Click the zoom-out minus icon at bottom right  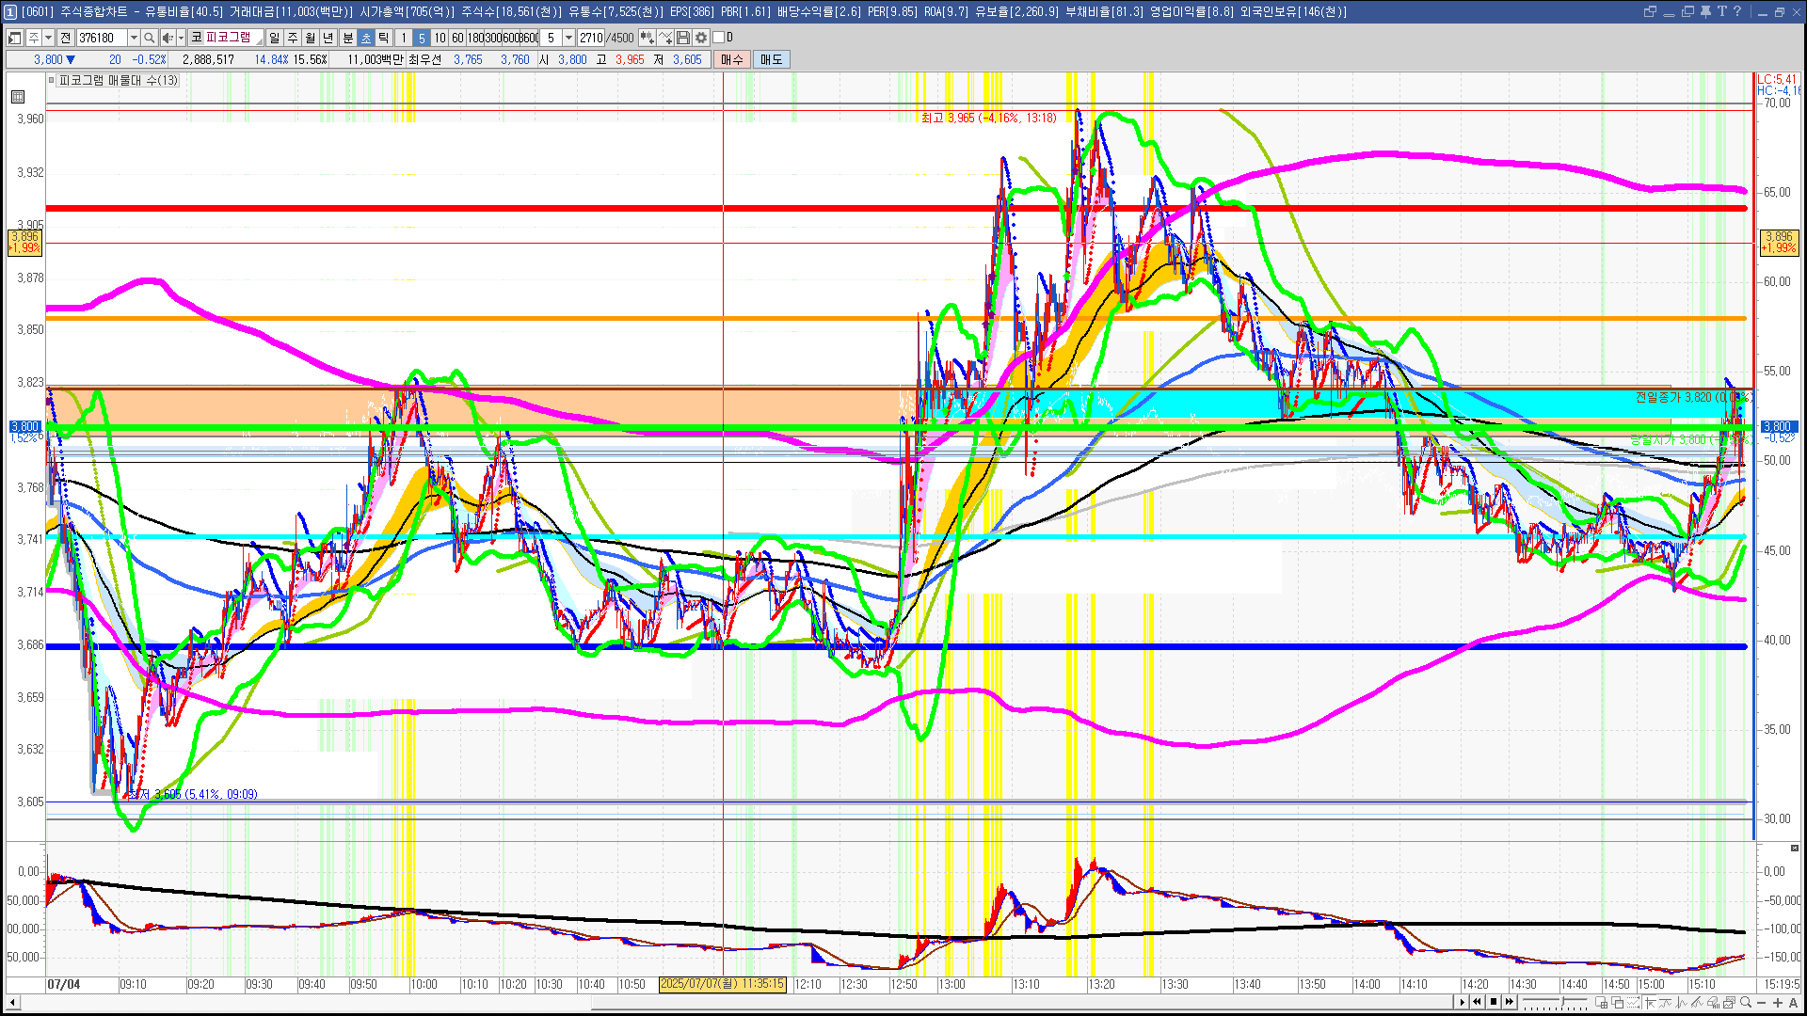tap(1762, 1003)
